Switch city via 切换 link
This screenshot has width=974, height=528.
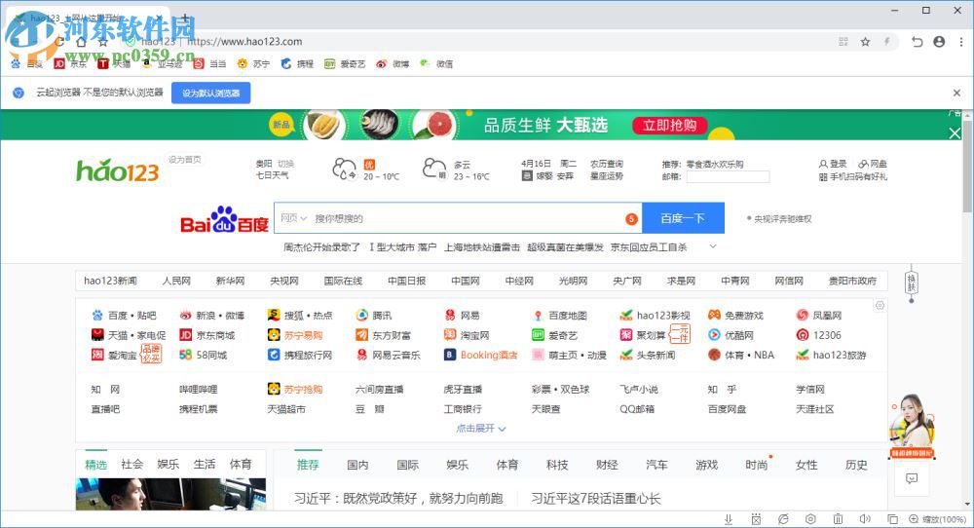pyautogui.click(x=285, y=164)
